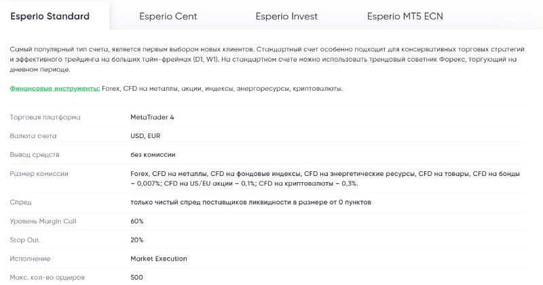Viewport: 543px width, 285px height.
Task: Click the Уровень Margin Call label
Action: coord(43,221)
